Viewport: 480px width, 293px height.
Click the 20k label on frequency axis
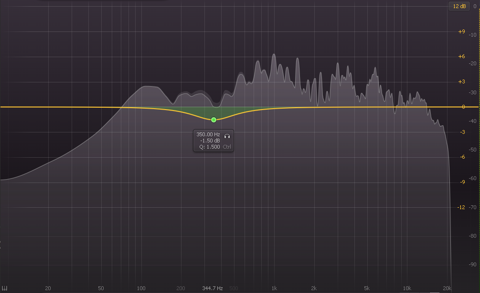[x=447, y=288]
